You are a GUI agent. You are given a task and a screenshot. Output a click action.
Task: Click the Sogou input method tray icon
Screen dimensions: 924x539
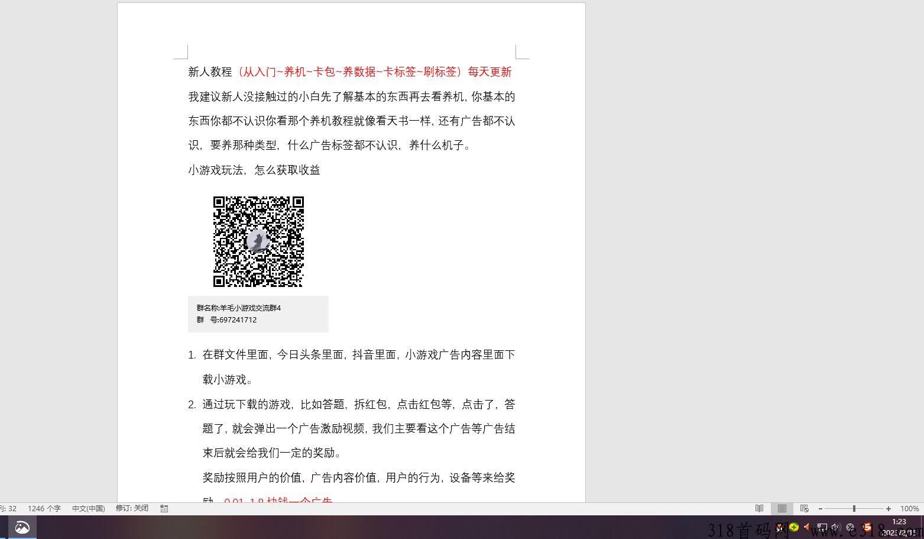(x=867, y=527)
